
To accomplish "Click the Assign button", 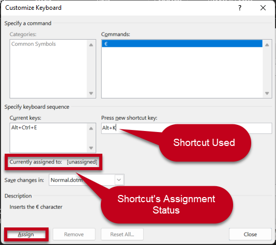I will 26,235.
